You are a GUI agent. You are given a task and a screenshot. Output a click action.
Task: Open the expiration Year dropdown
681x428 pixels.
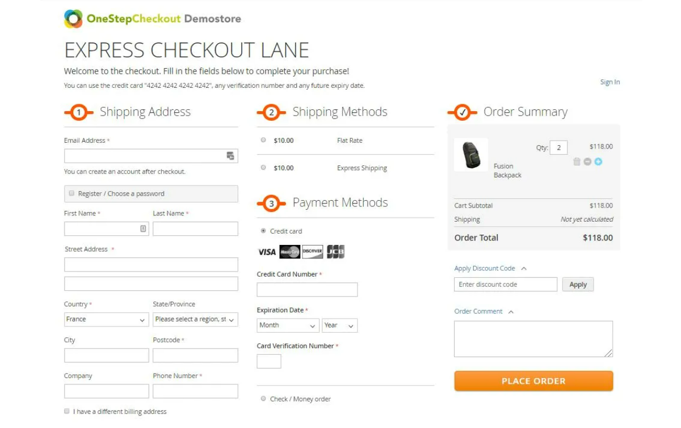click(339, 325)
